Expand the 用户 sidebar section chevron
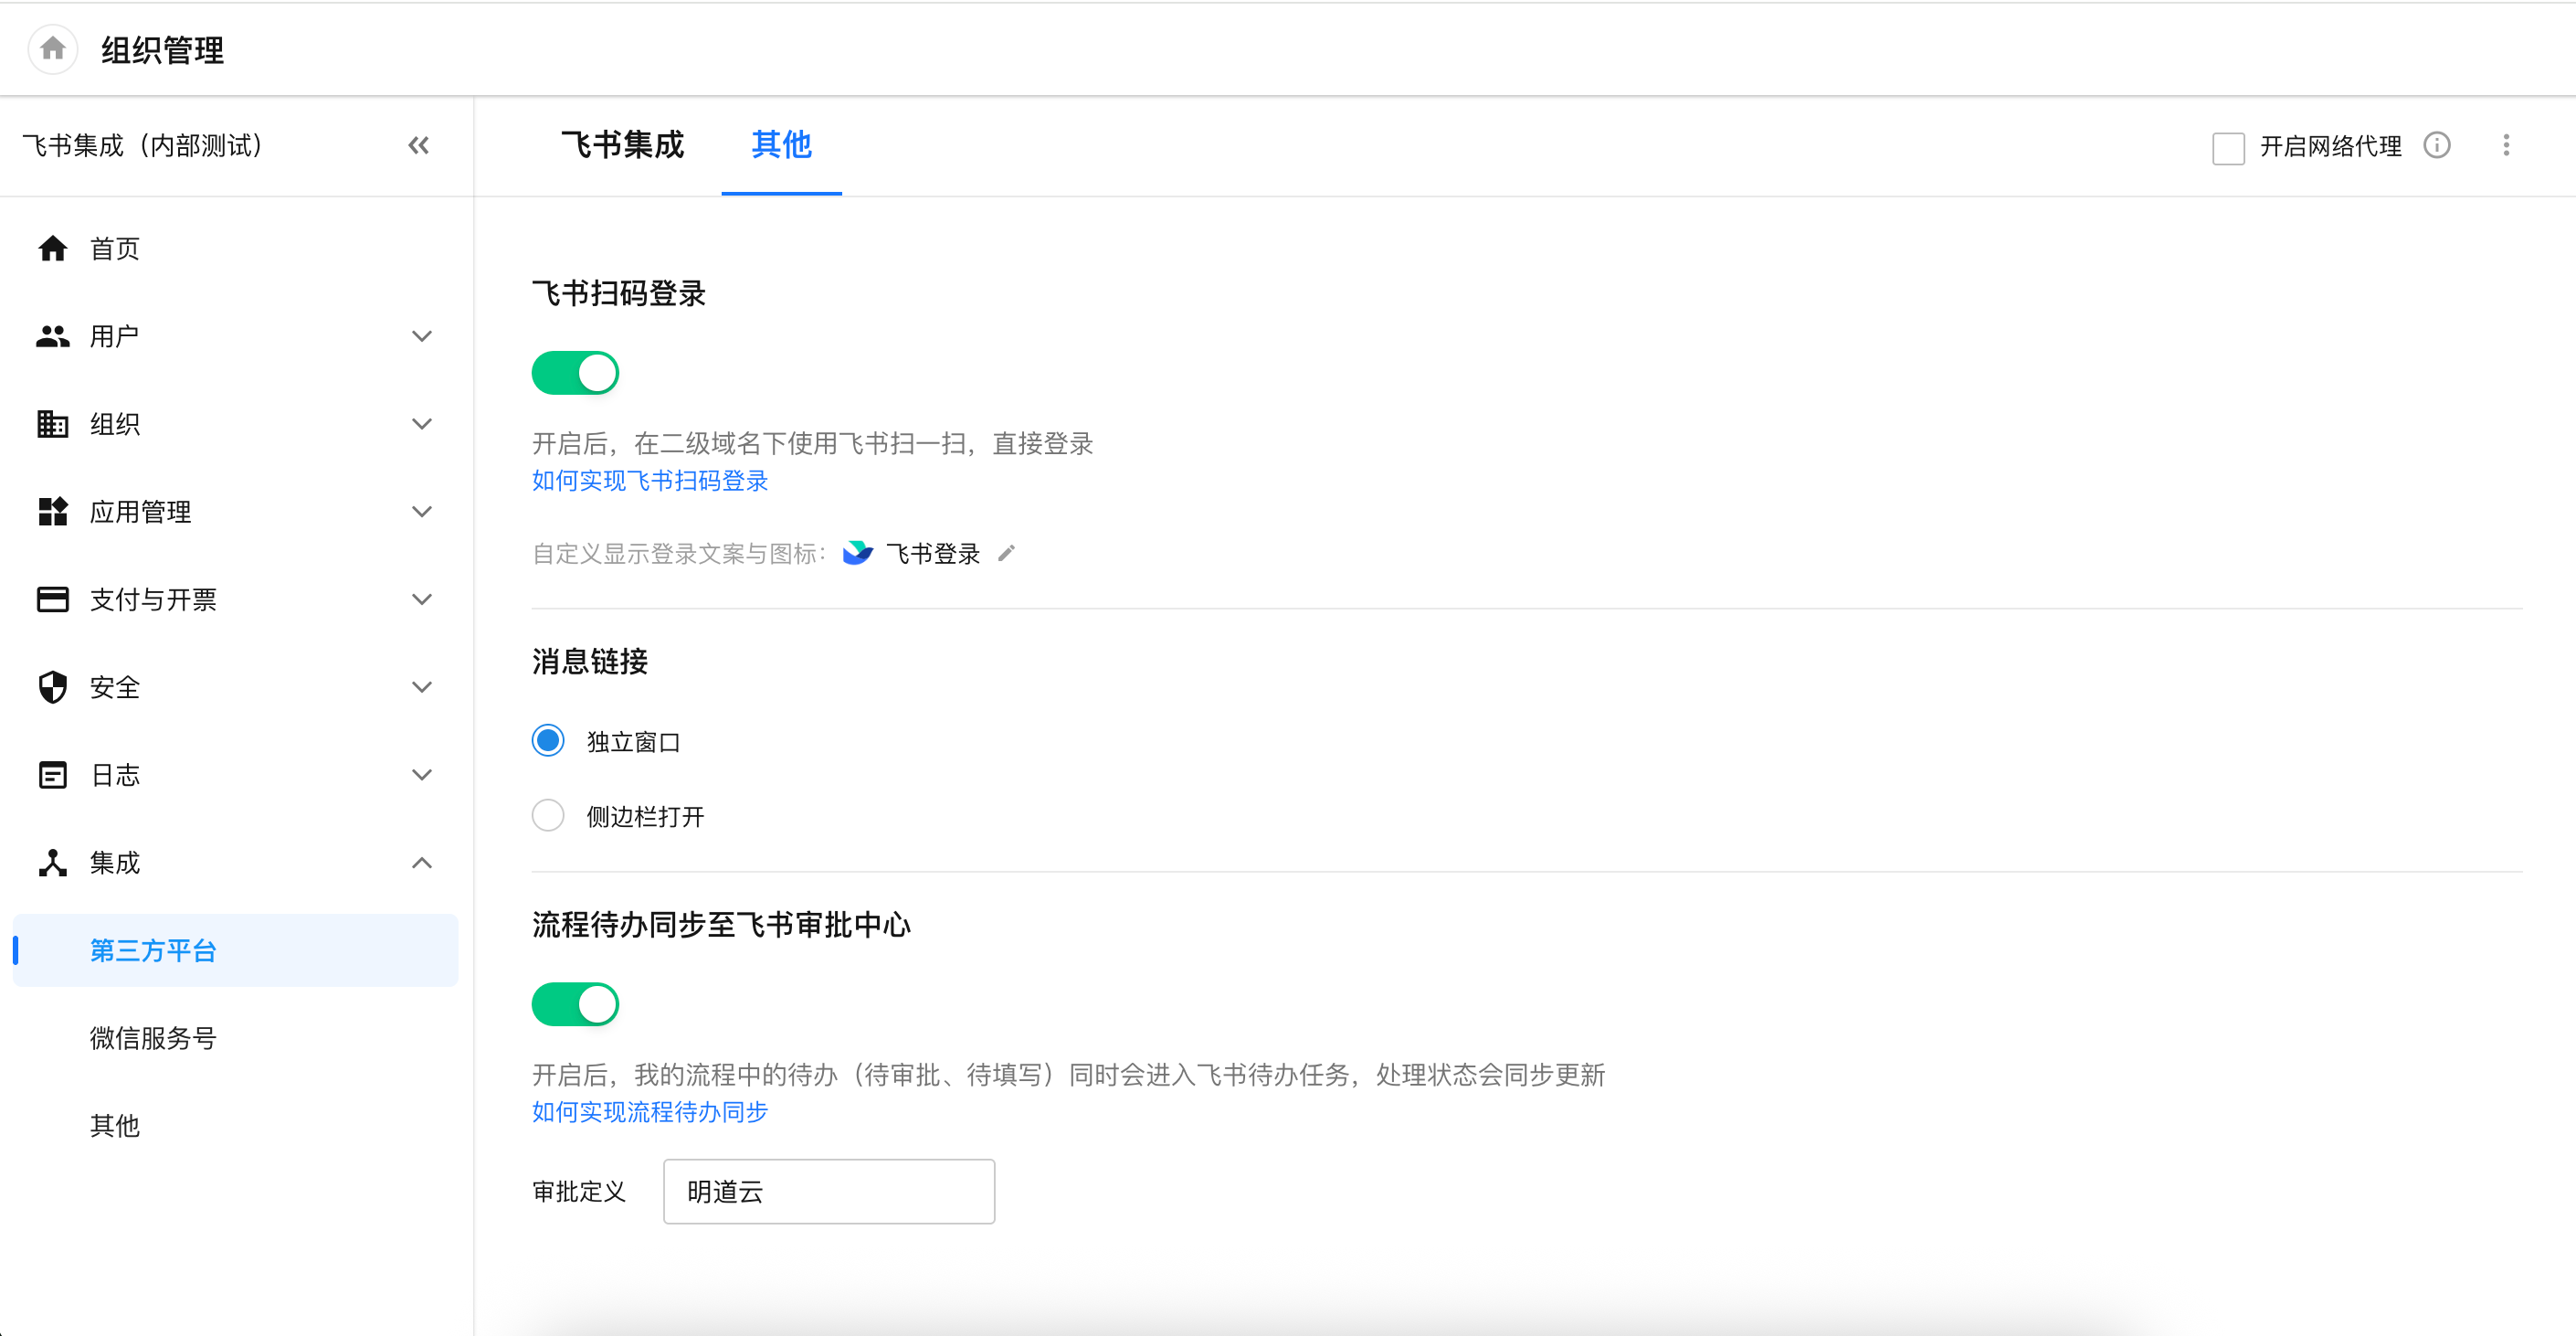This screenshot has width=2576, height=1336. [422, 337]
